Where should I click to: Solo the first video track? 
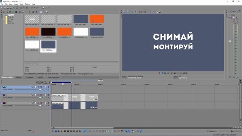coord(48,87)
